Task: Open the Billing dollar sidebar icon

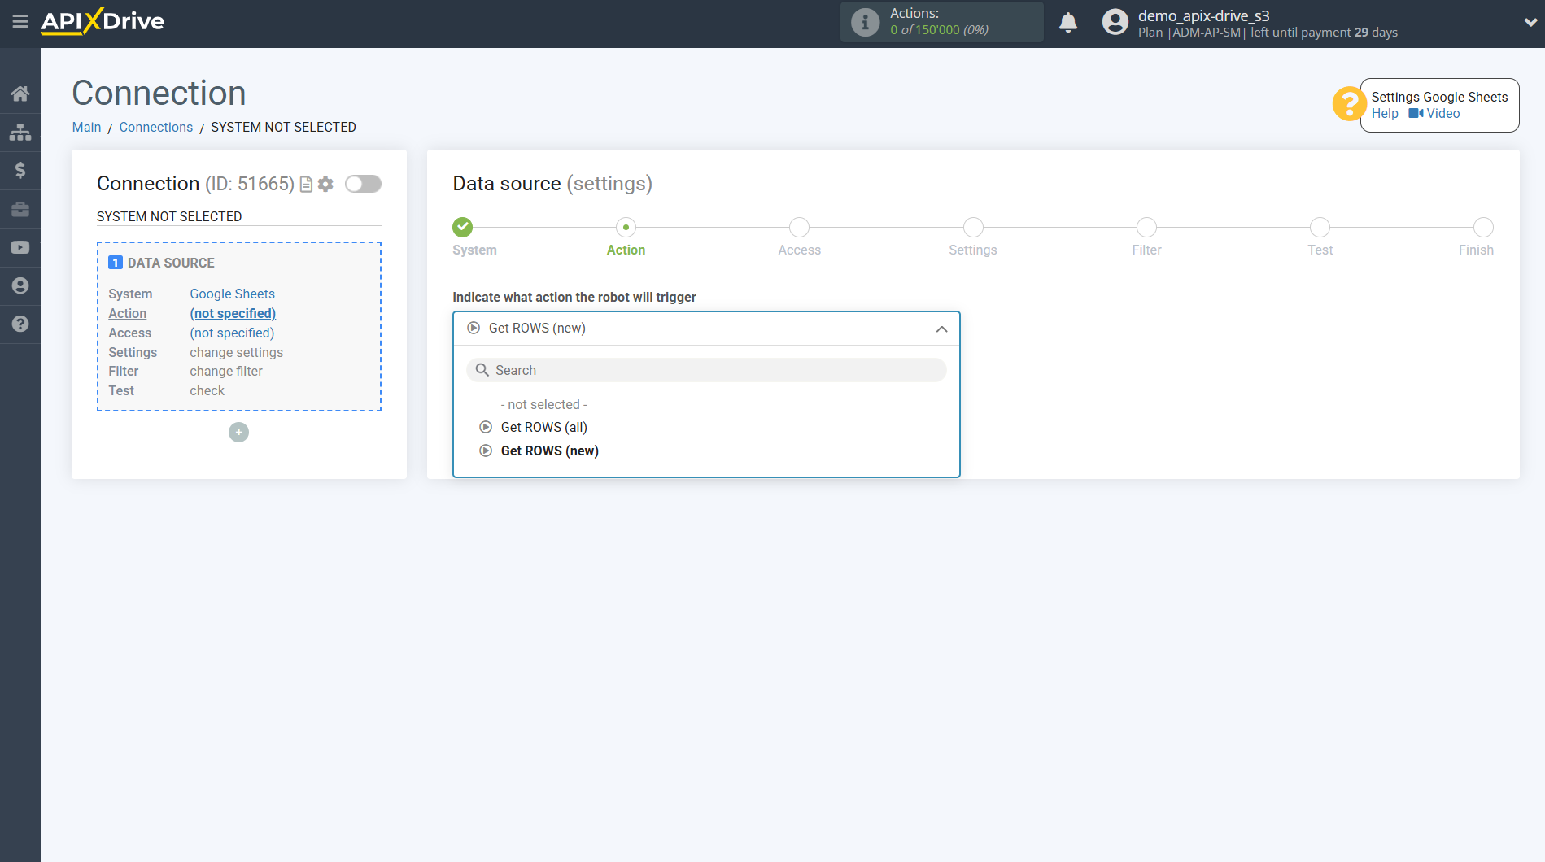Action: [x=20, y=170]
